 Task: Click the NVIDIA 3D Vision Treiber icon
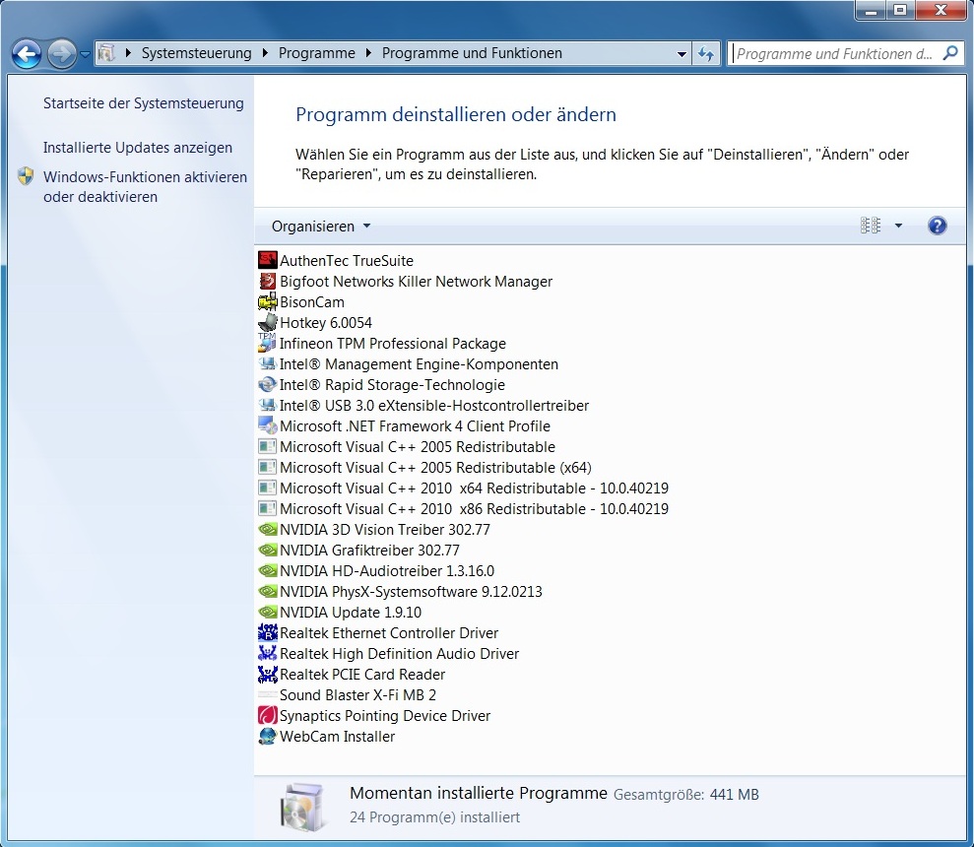pos(267,530)
